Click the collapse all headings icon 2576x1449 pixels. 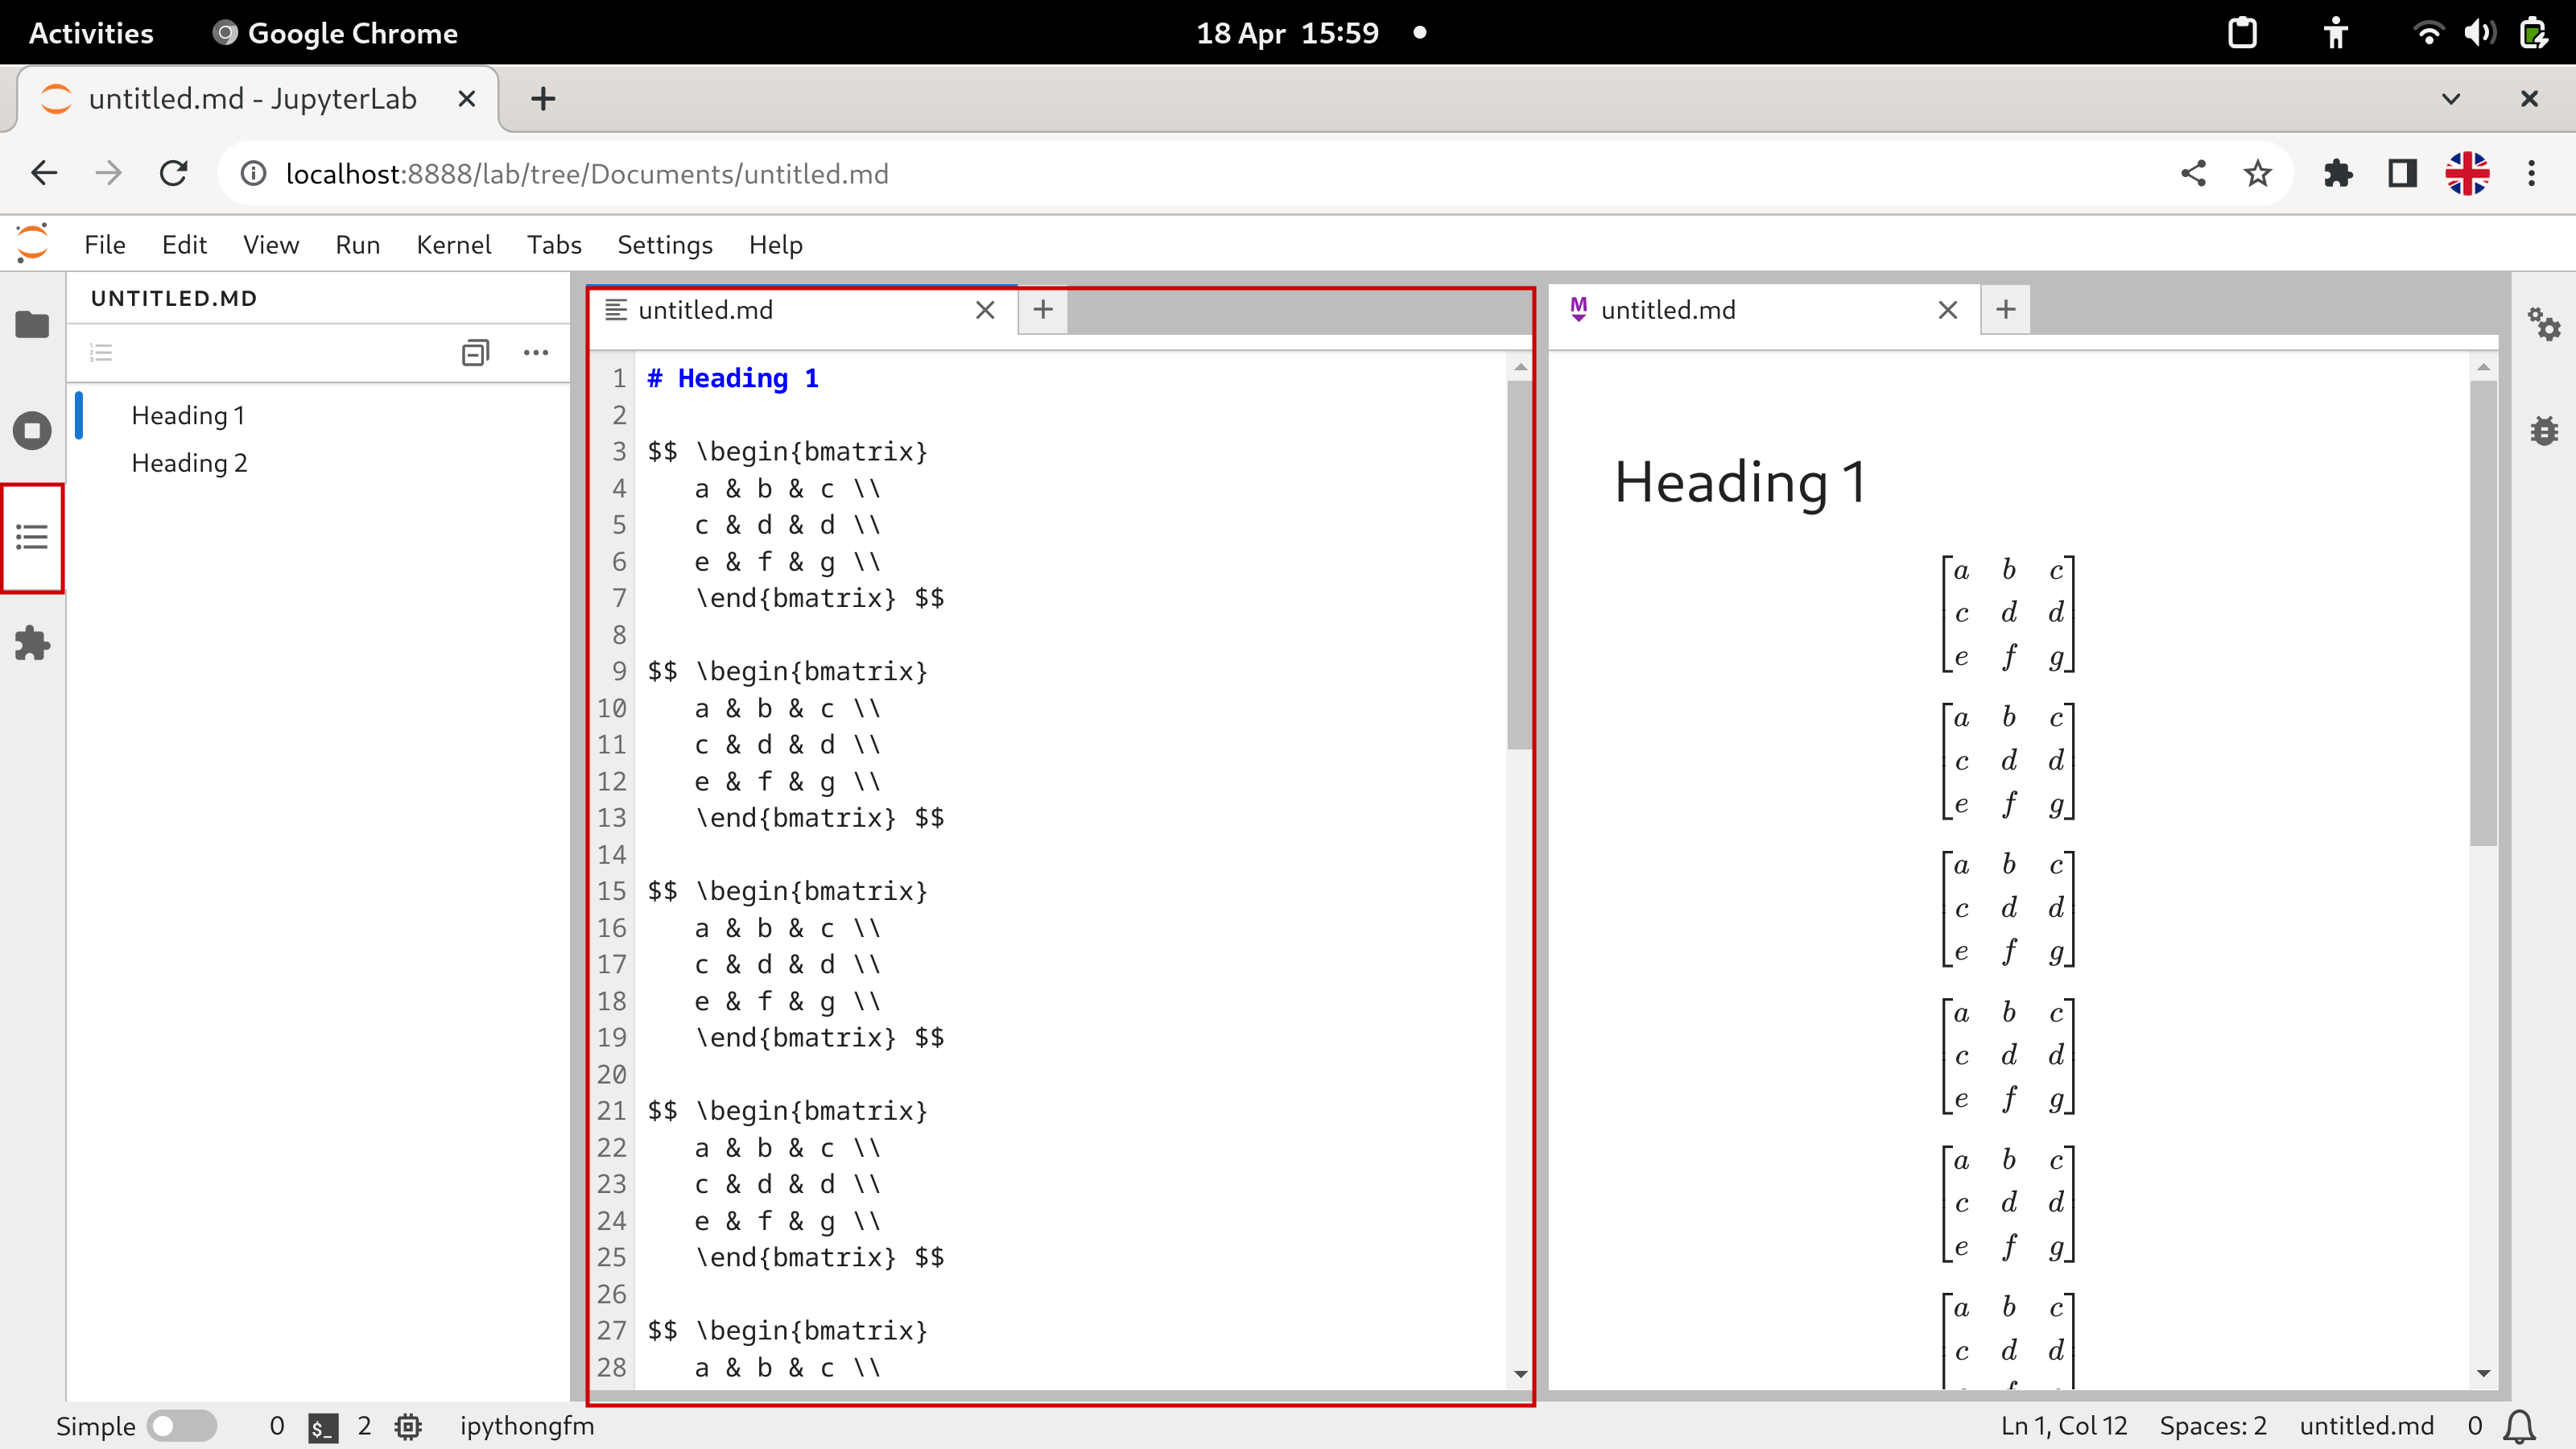pos(475,352)
